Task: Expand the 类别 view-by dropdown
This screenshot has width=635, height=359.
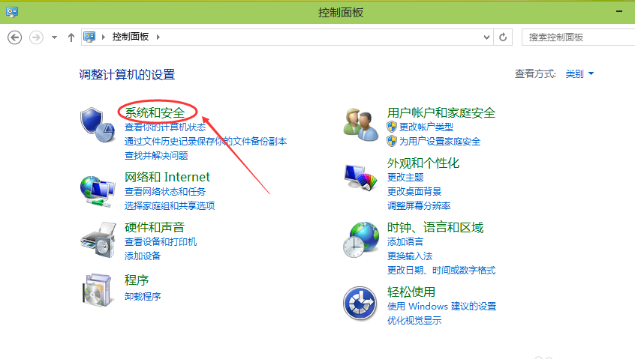Action: point(579,73)
